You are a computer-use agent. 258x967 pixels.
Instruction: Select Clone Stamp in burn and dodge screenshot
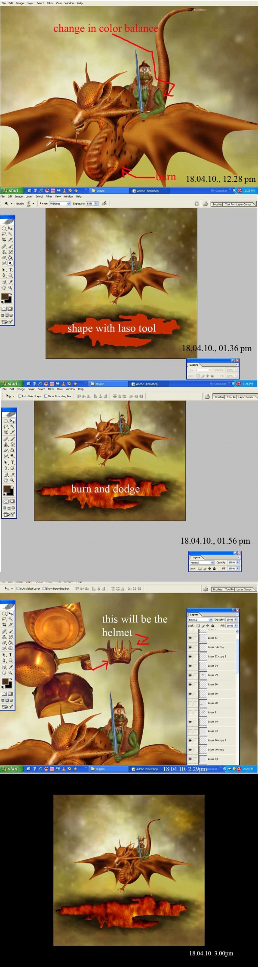click(6, 445)
